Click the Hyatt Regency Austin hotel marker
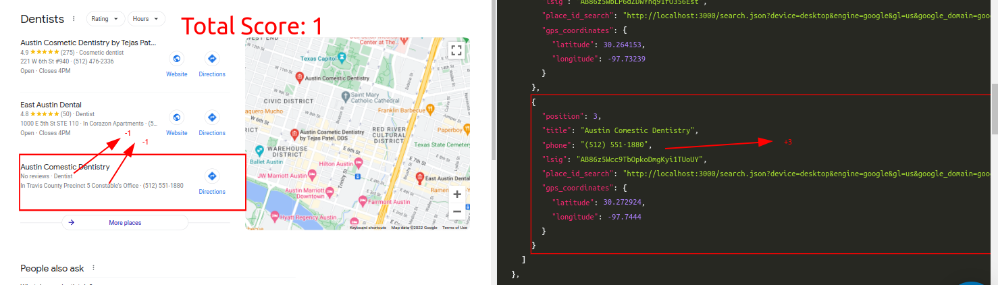Image resolution: width=998 pixels, height=285 pixels. [x=274, y=217]
